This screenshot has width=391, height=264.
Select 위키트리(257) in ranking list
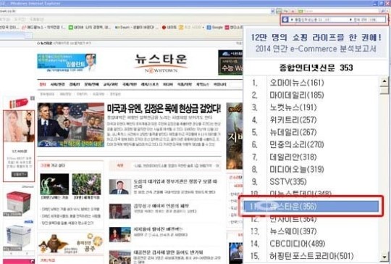[x=293, y=120]
